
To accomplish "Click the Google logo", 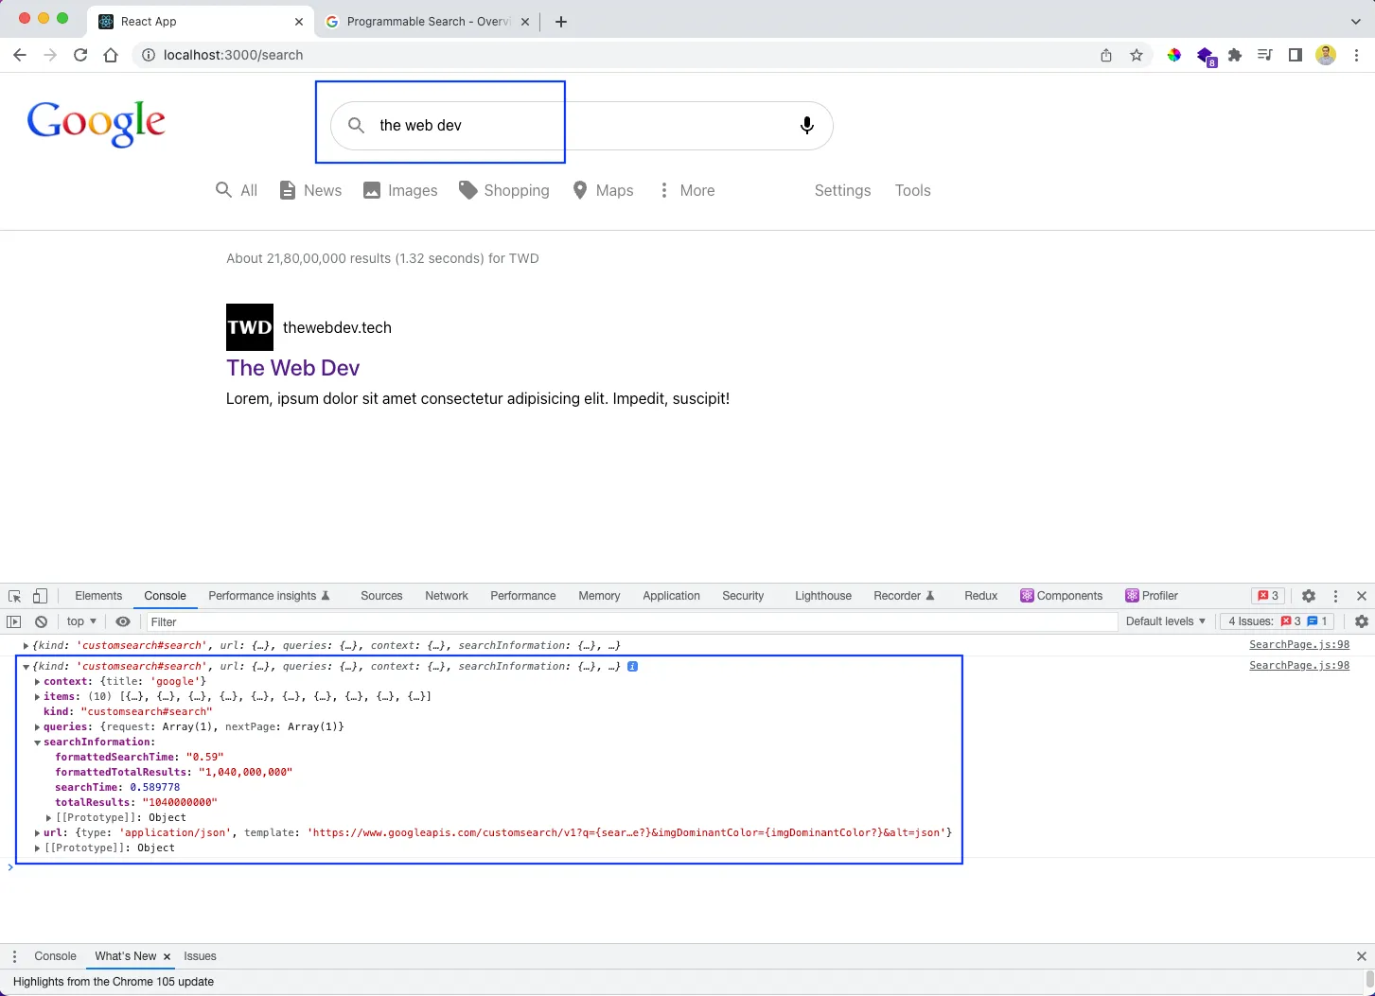I will pos(97,124).
